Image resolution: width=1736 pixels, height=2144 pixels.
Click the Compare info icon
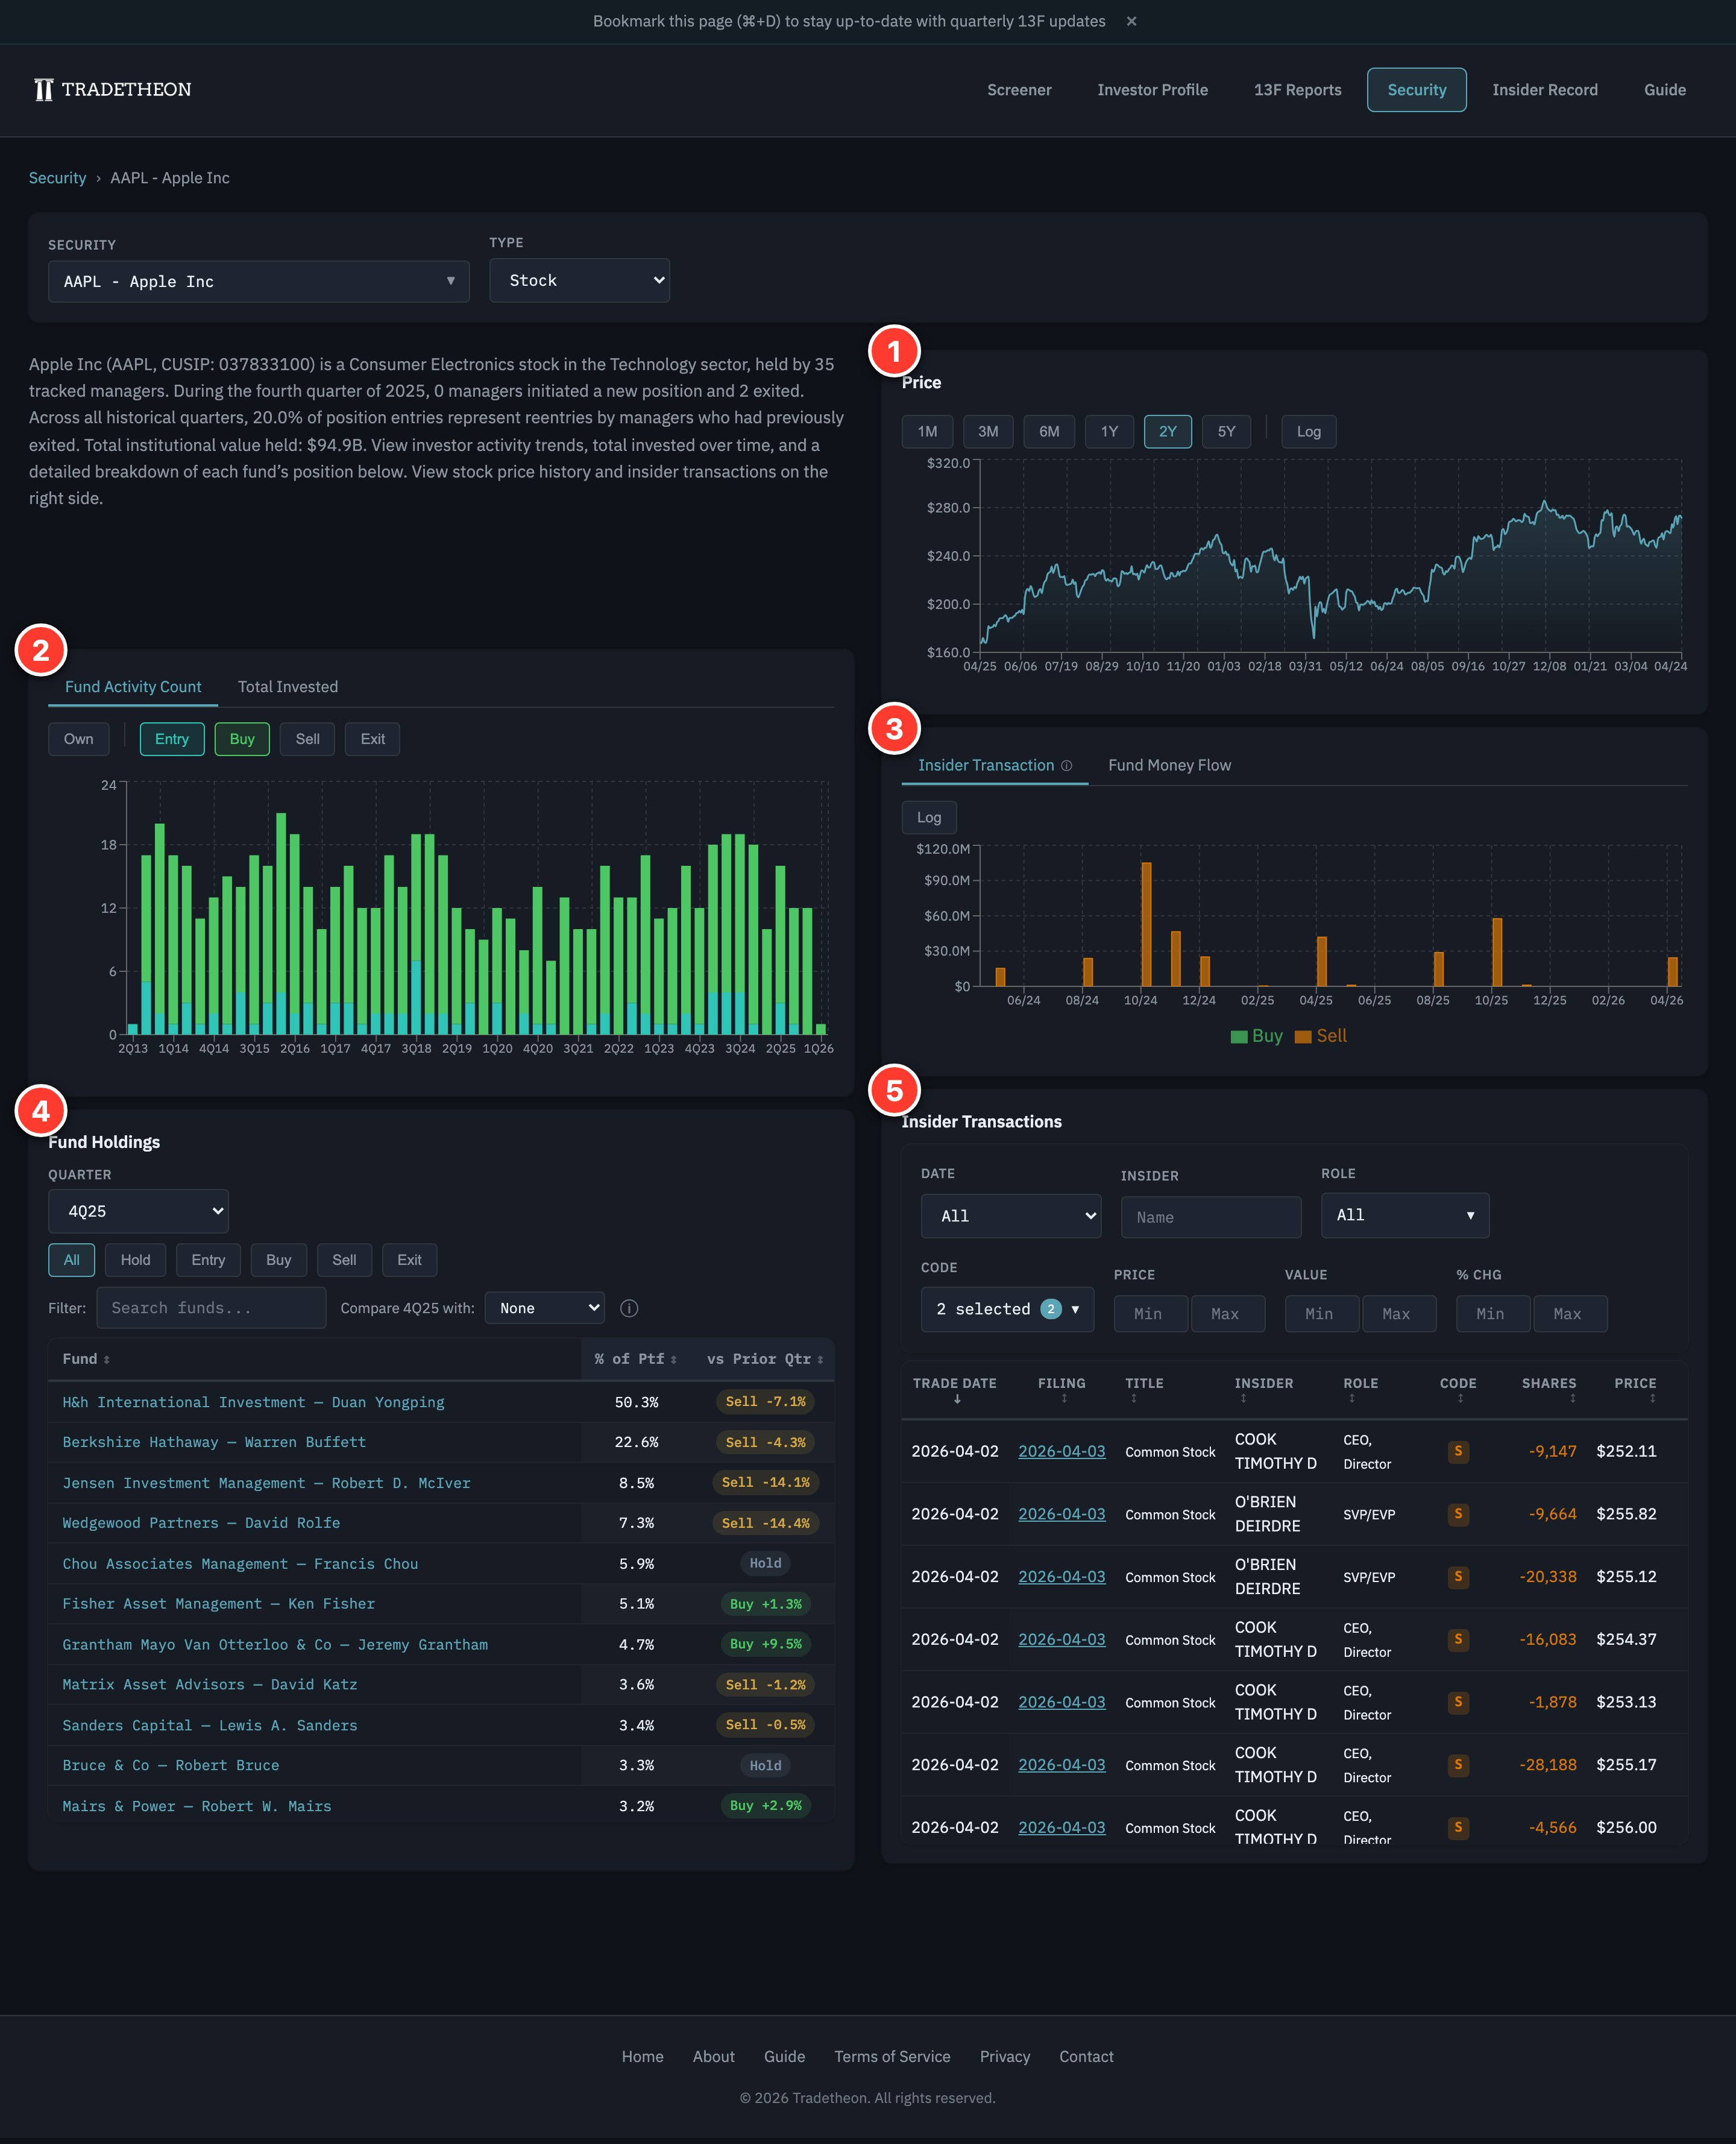click(x=629, y=1308)
